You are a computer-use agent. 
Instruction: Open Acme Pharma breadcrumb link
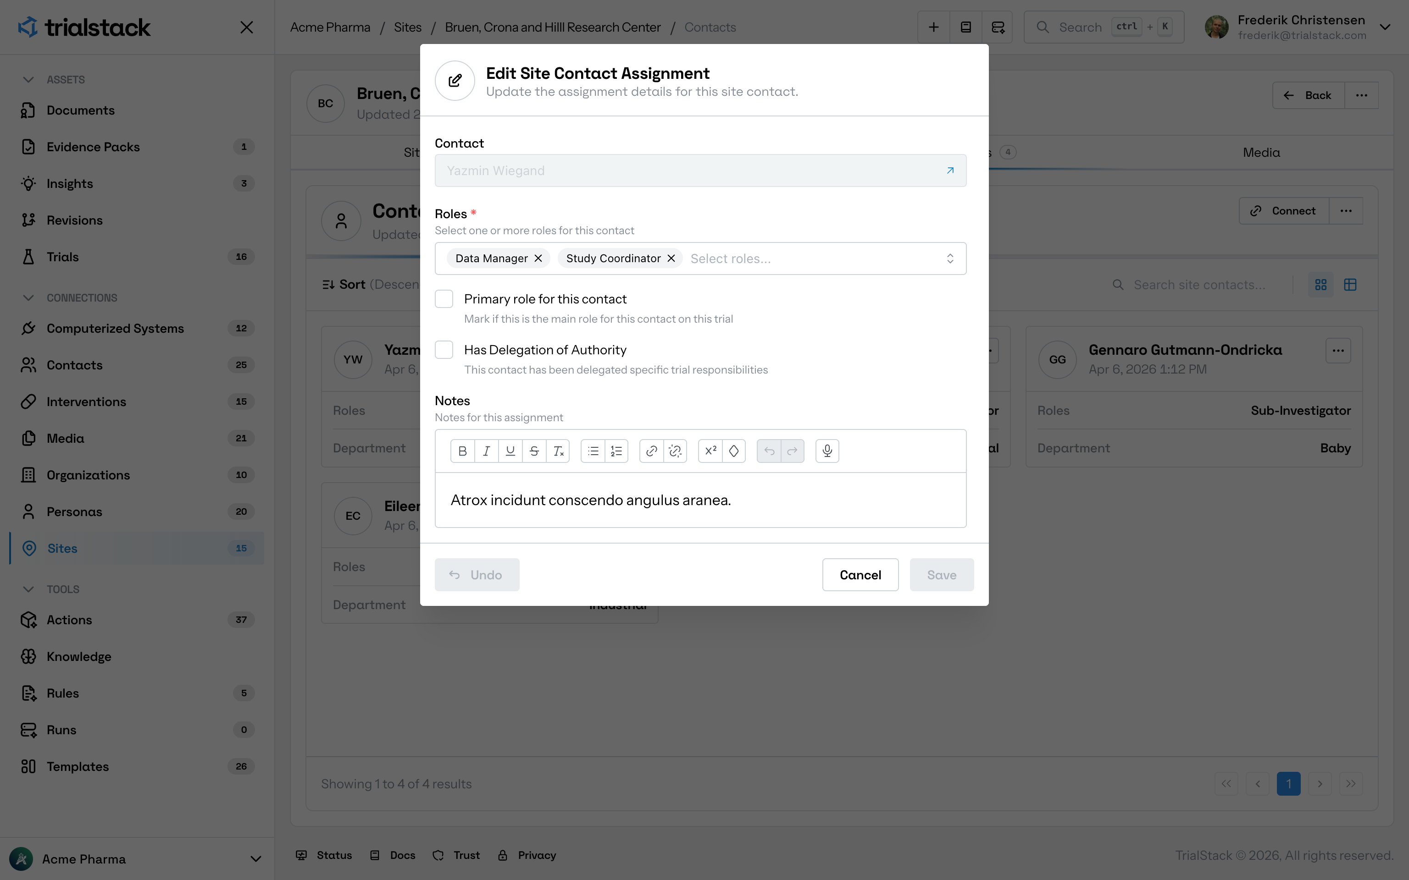point(330,27)
